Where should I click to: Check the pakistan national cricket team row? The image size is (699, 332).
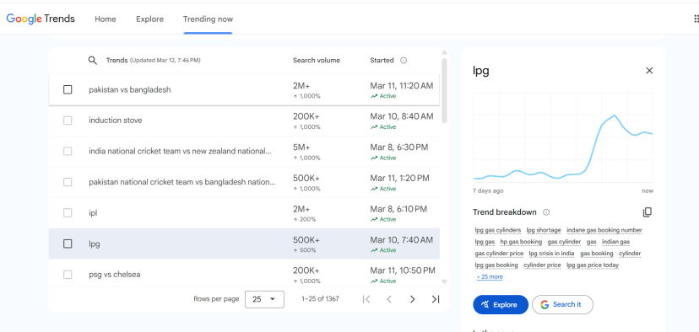[68, 182]
